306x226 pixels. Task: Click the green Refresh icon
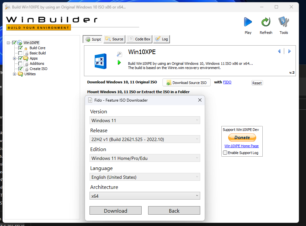[x=266, y=22]
